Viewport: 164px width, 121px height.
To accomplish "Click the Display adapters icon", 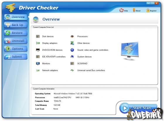I will 38,43.
